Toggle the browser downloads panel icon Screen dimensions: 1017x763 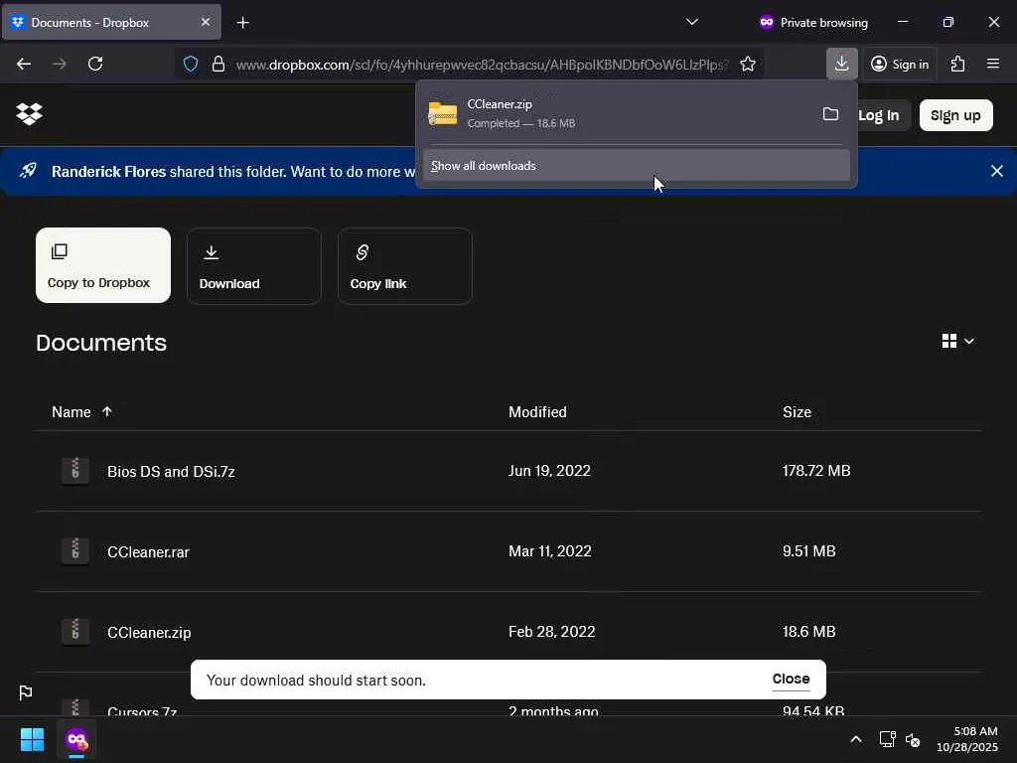tap(842, 64)
